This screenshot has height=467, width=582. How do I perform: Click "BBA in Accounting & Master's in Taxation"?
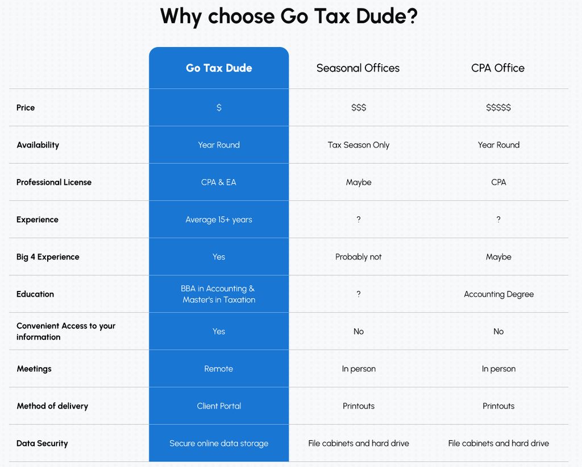(219, 294)
